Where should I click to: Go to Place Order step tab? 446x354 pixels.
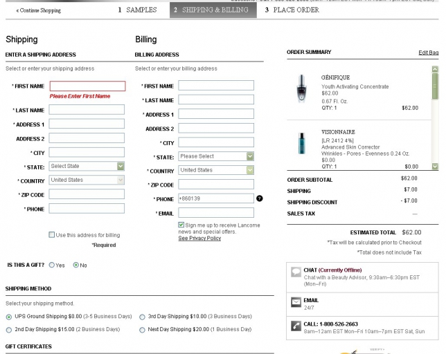[292, 10]
